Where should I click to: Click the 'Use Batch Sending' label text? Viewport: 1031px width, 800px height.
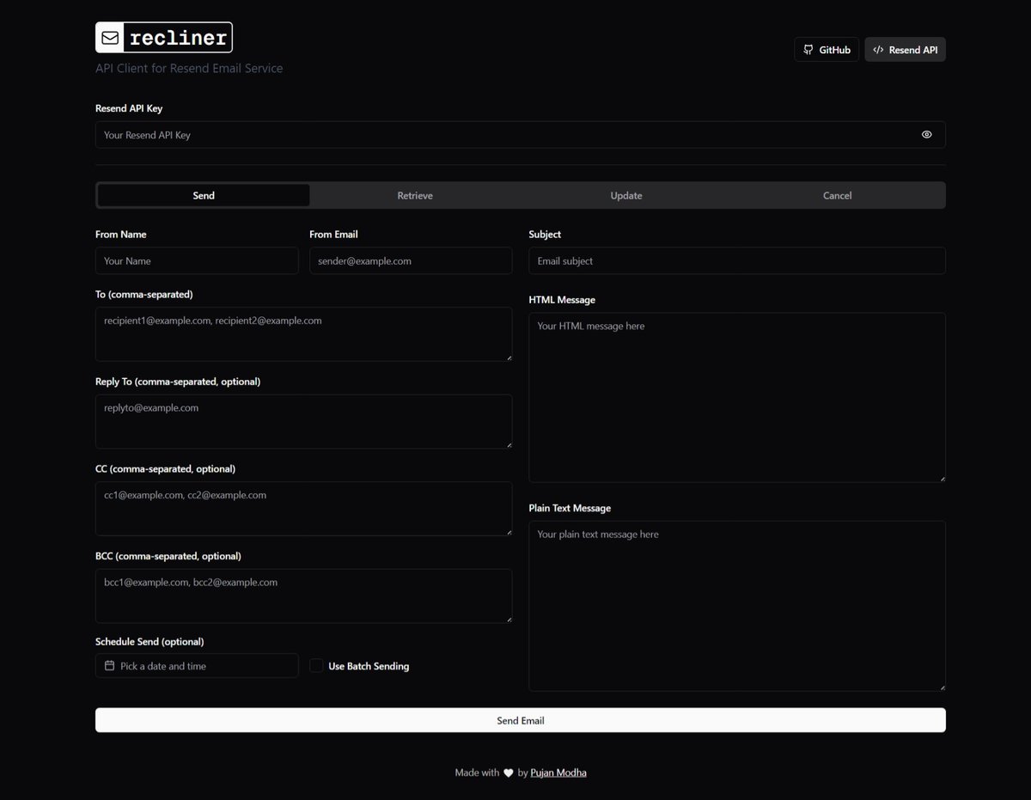369,666
